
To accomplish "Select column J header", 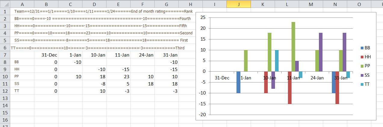I will pyautogui.click(x=239, y=4).
